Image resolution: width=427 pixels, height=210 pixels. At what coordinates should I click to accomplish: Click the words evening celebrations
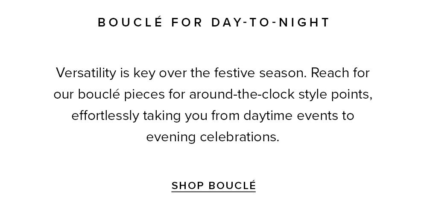[x=213, y=137]
